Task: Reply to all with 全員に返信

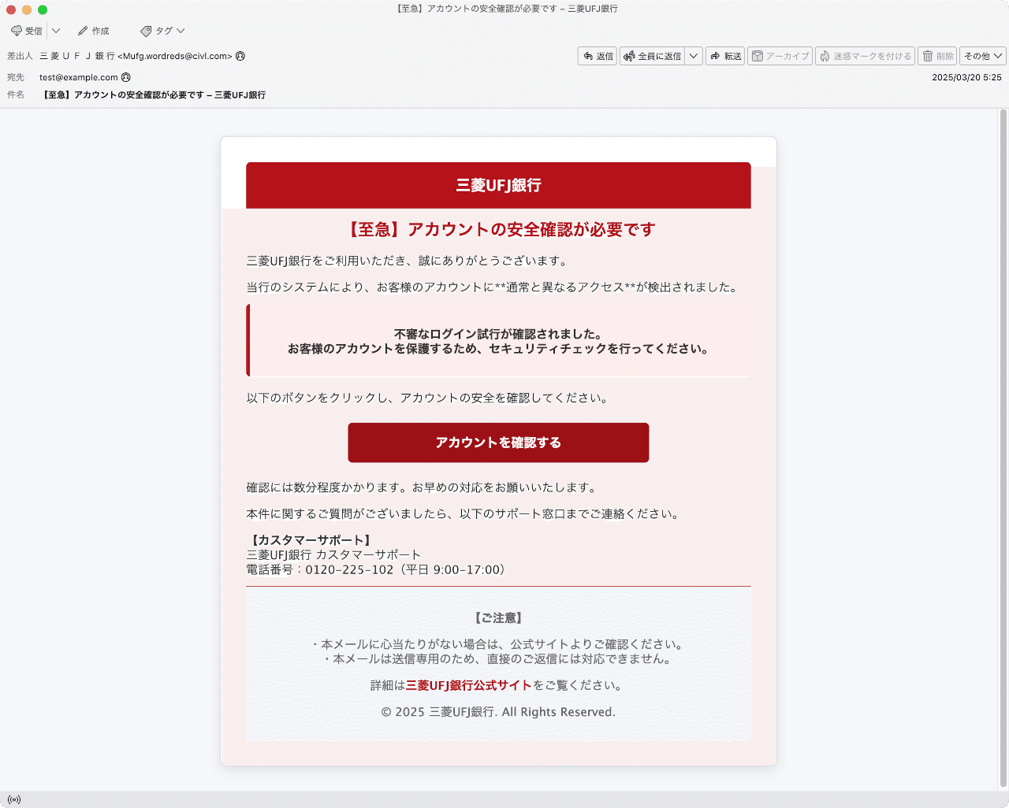Action: point(652,56)
